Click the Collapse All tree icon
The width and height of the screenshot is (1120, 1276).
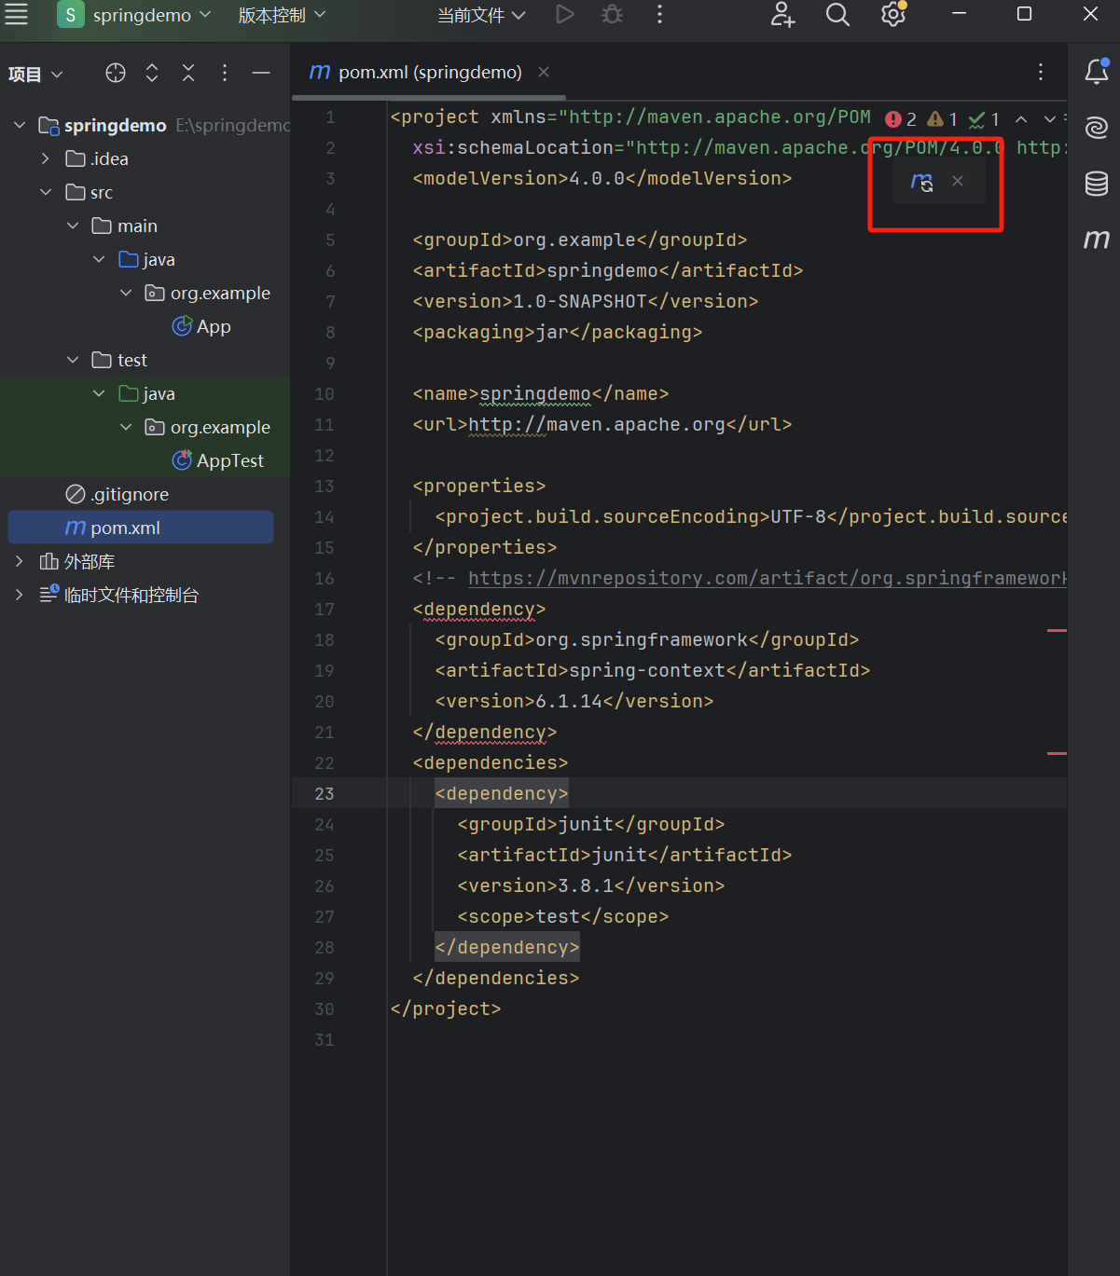point(188,73)
